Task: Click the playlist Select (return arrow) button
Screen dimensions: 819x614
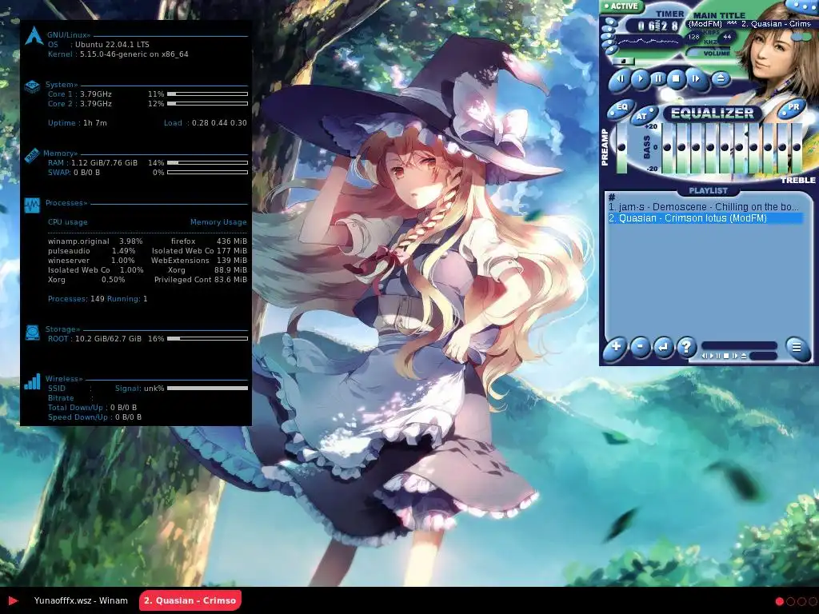Action: 663,347
